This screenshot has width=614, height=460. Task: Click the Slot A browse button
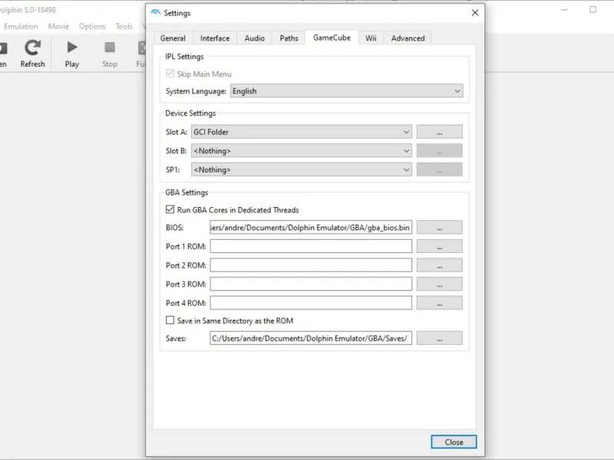(439, 132)
